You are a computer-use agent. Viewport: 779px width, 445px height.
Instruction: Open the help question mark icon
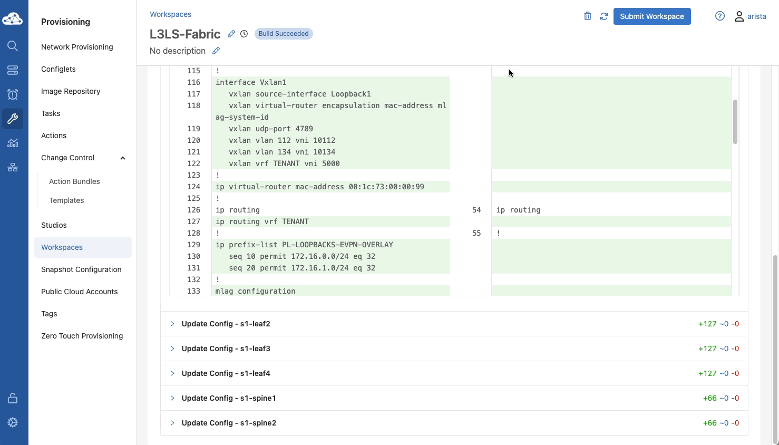[x=720, y=16]
